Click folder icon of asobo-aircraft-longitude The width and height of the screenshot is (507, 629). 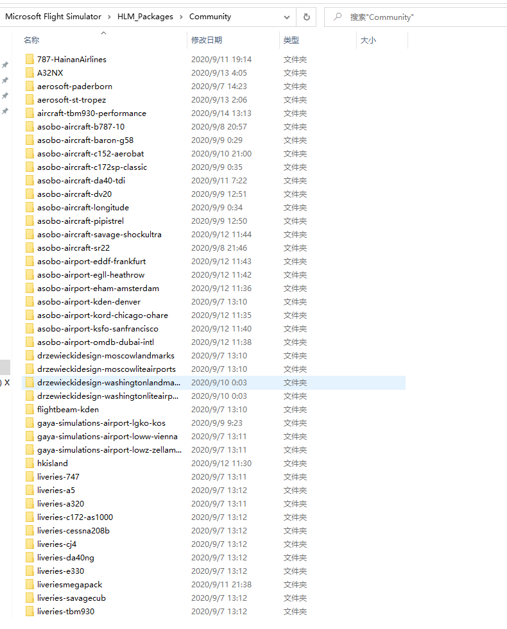pyautogui.click(x=30, y=207)
